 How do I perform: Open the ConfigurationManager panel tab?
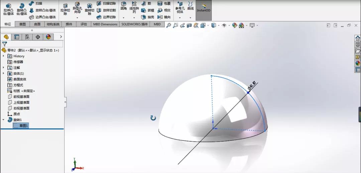pos(27,37)
